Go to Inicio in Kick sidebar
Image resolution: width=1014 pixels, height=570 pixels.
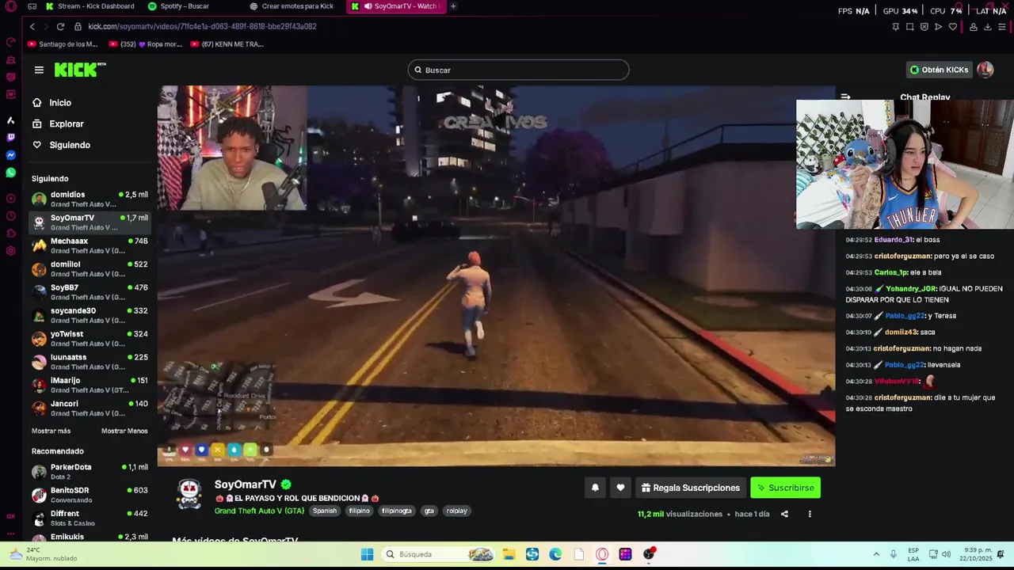[60, 103]
